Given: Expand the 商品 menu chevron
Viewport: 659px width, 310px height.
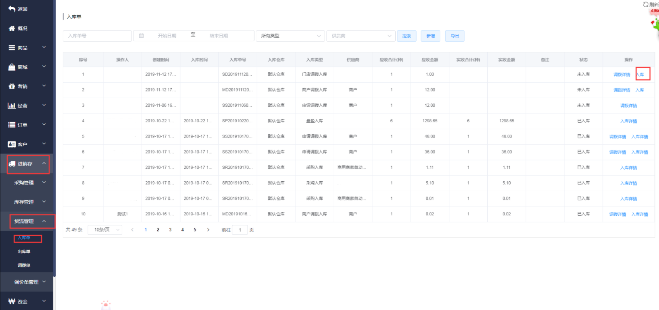Looking at the screenshot, I should click(44, 47).
